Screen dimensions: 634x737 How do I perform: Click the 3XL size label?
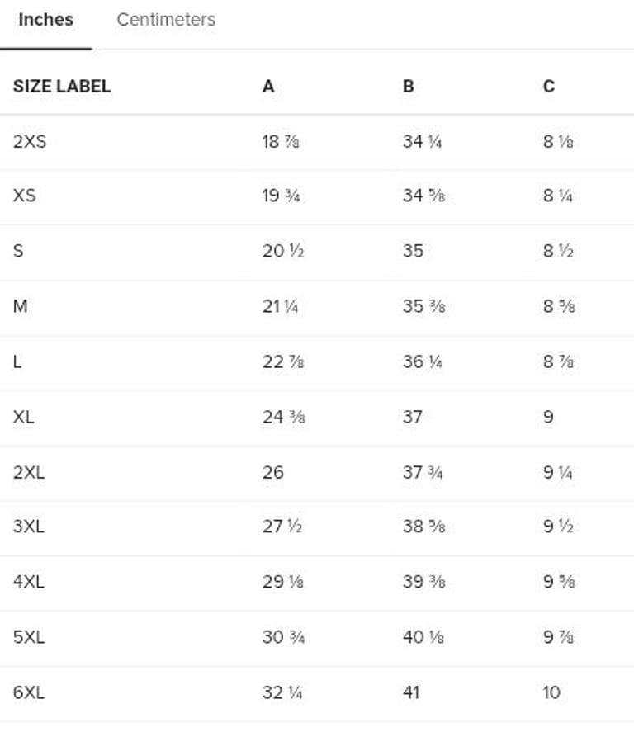pos(29,527)
